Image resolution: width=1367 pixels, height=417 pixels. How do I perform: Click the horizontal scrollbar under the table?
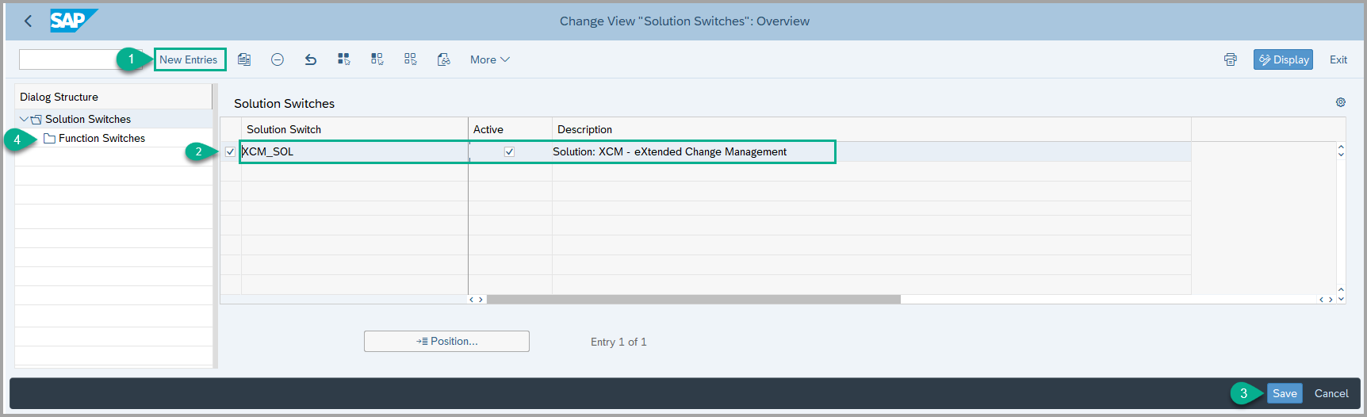[693, 300]
